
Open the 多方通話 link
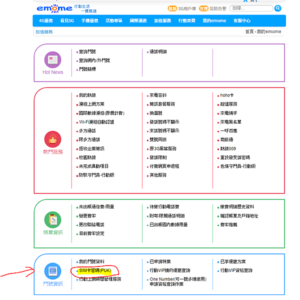(x=87, y=130)
